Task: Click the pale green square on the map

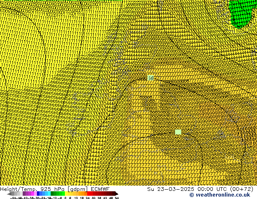Action: coord(178,132)
